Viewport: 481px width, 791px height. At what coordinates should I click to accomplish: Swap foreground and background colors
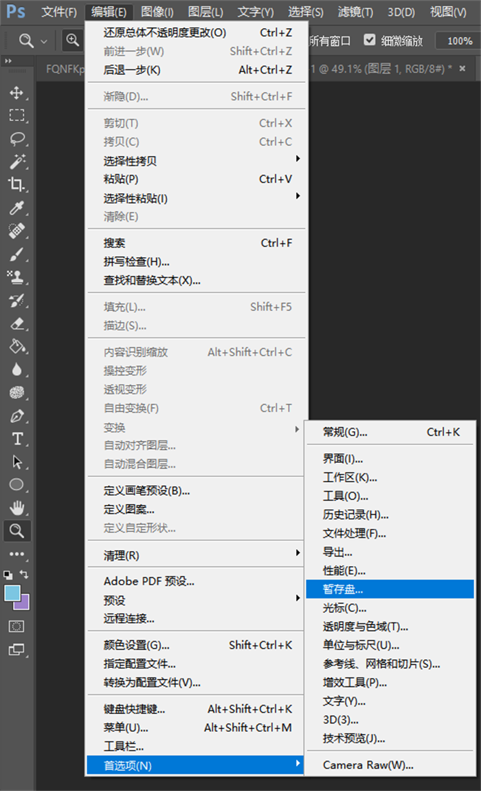tap(25, 574)
